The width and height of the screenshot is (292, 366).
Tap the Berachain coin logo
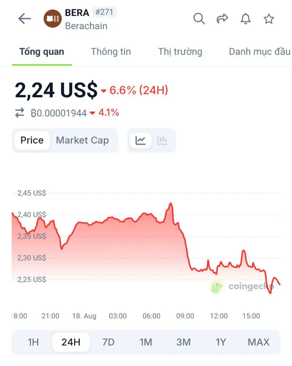point(52,19)
